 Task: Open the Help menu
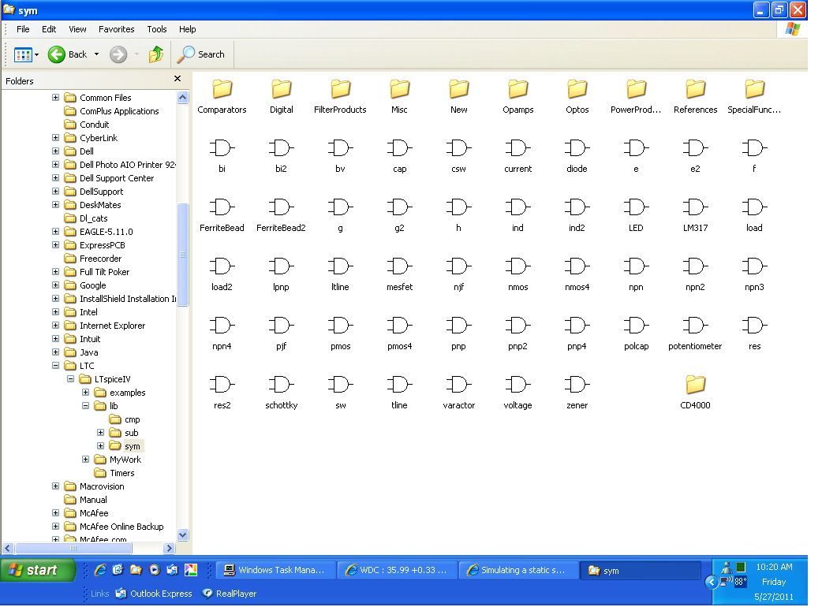pyautogui.click(x=187, y=29)
